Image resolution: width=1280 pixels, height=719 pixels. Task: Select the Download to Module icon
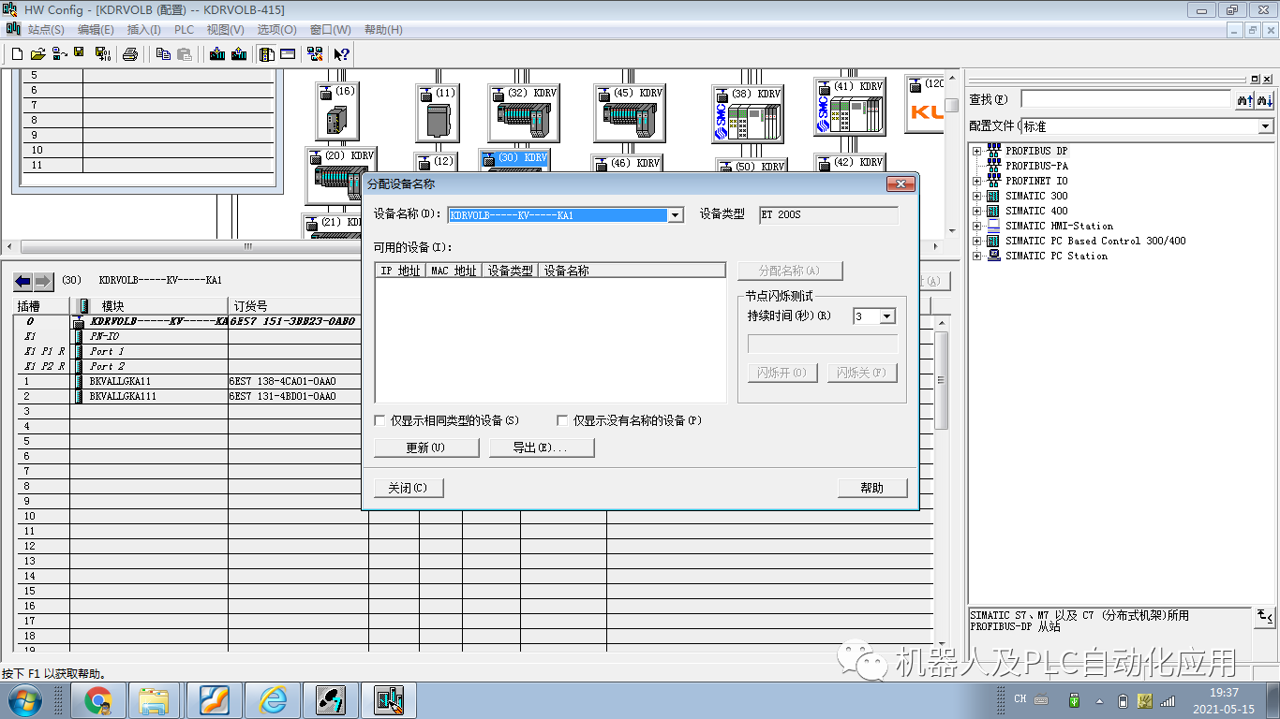tap(217, 53)
